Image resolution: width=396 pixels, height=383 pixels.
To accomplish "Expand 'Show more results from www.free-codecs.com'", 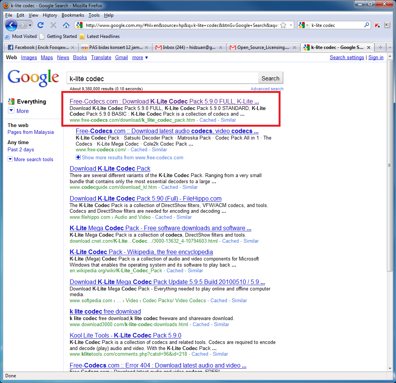I will (x=129, y=158).
